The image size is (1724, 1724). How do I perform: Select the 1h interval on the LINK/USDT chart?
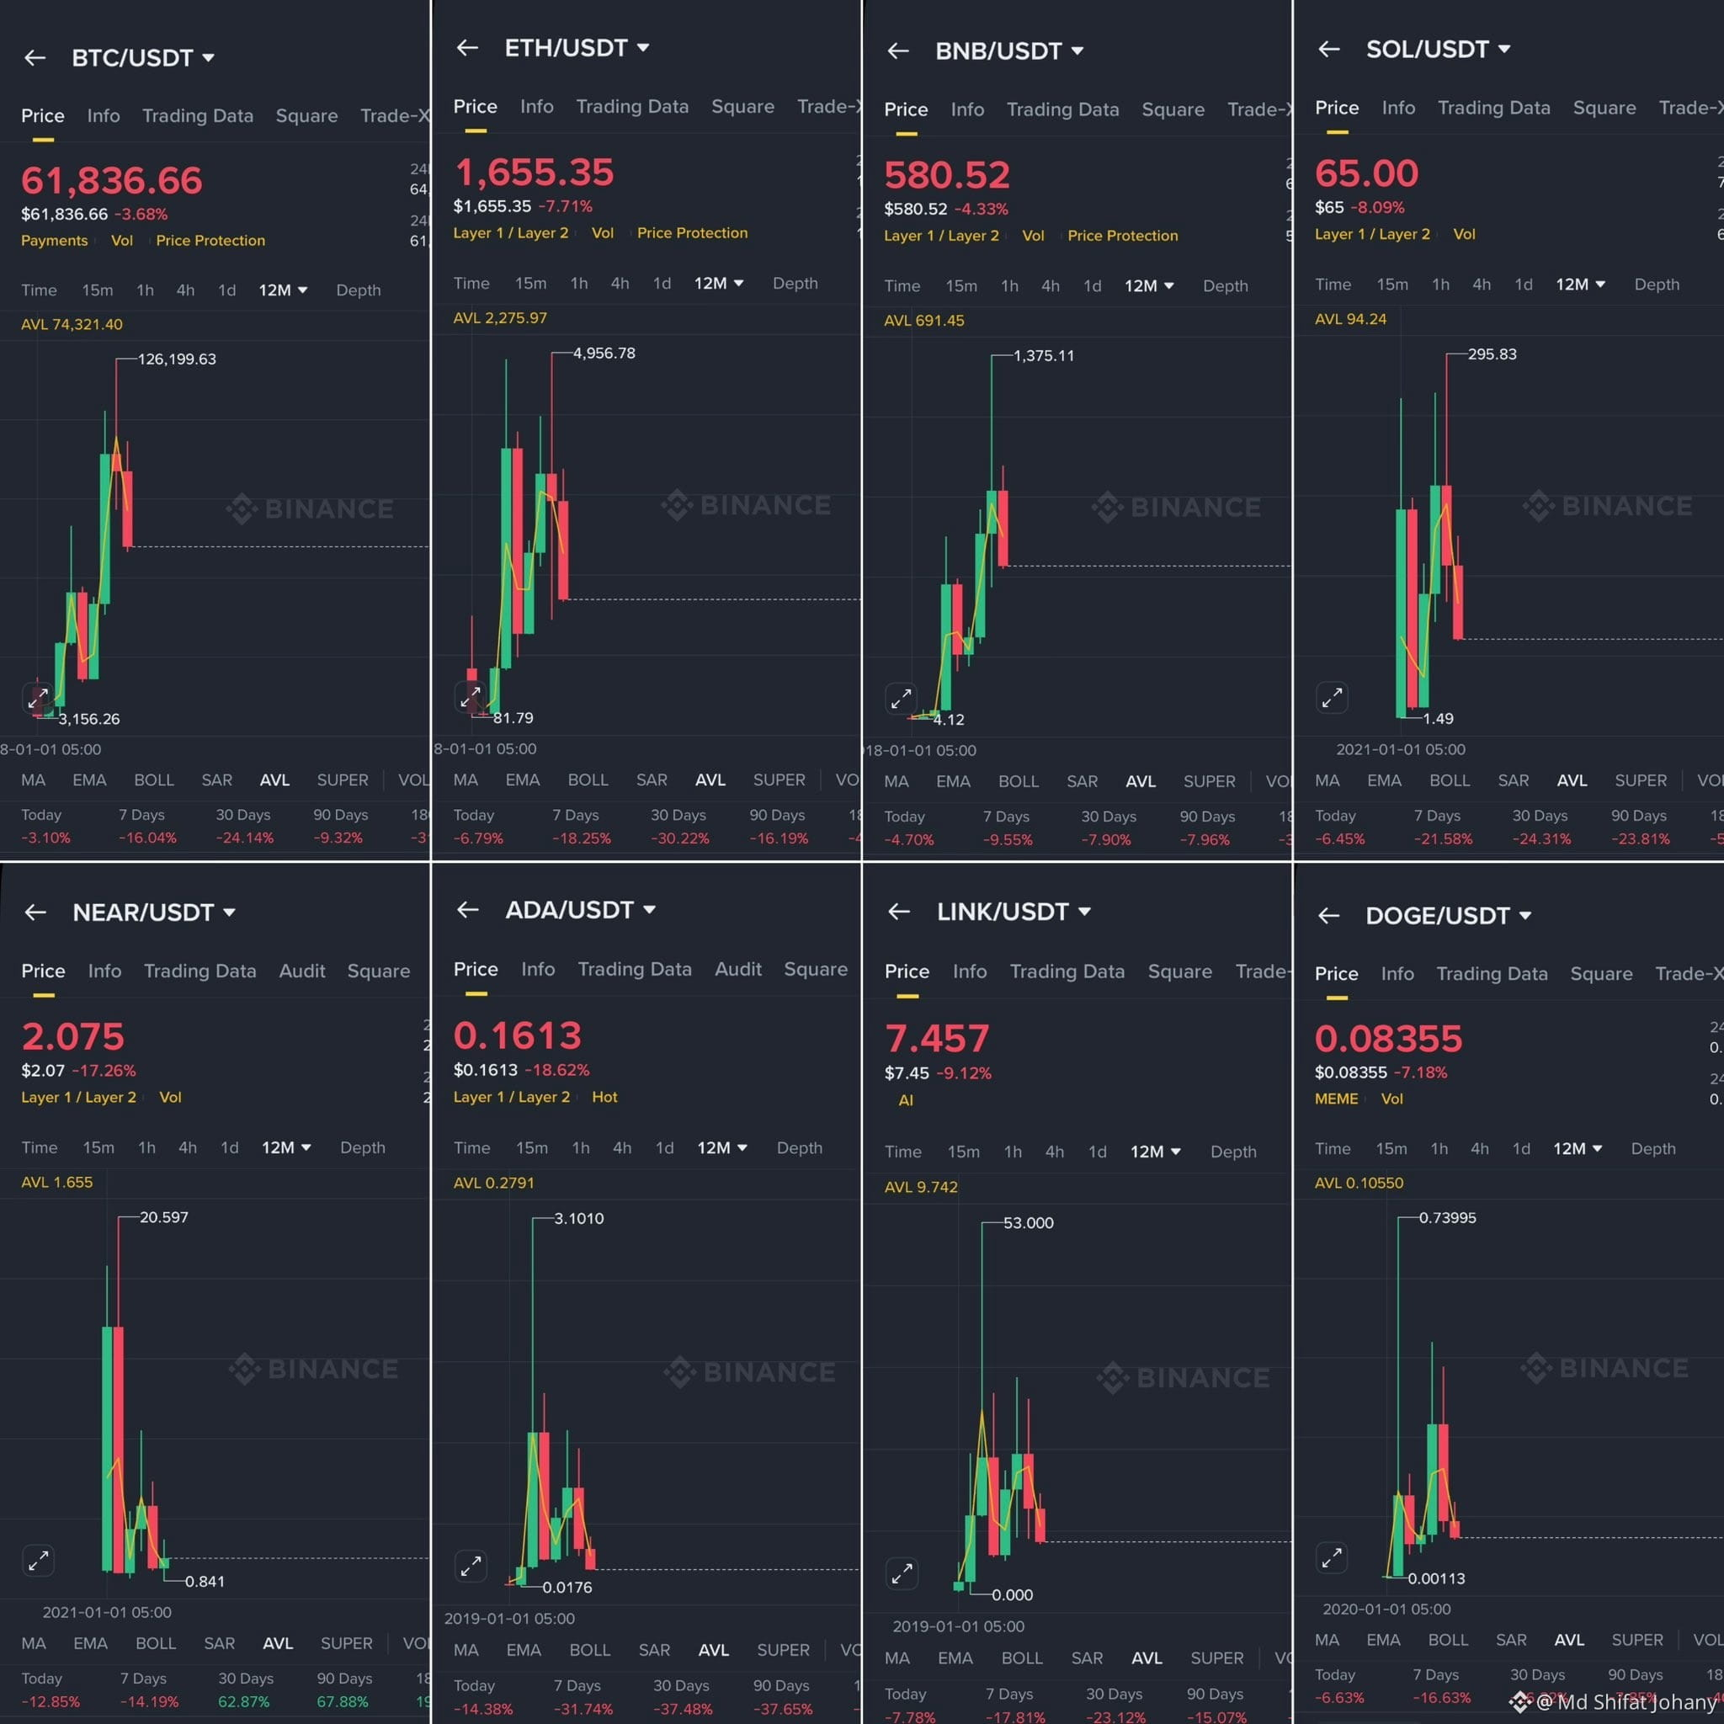pos(1013,1152)
